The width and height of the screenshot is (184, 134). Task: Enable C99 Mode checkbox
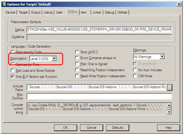point(135,76)
